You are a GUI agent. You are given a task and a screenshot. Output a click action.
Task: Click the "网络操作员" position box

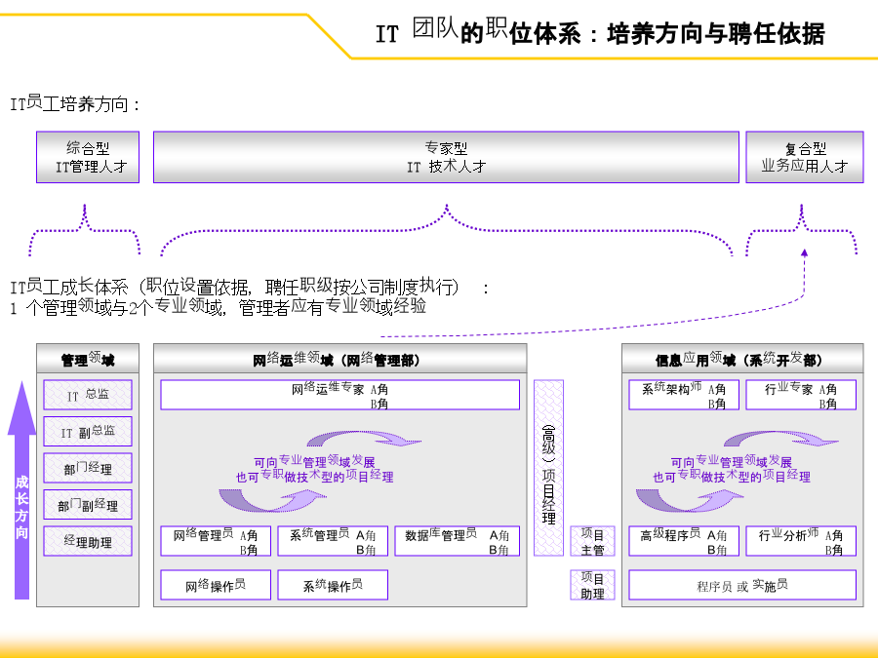tap(216, 585)
